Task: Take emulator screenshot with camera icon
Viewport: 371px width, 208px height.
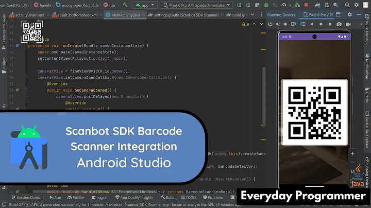Action: (339, 24)
